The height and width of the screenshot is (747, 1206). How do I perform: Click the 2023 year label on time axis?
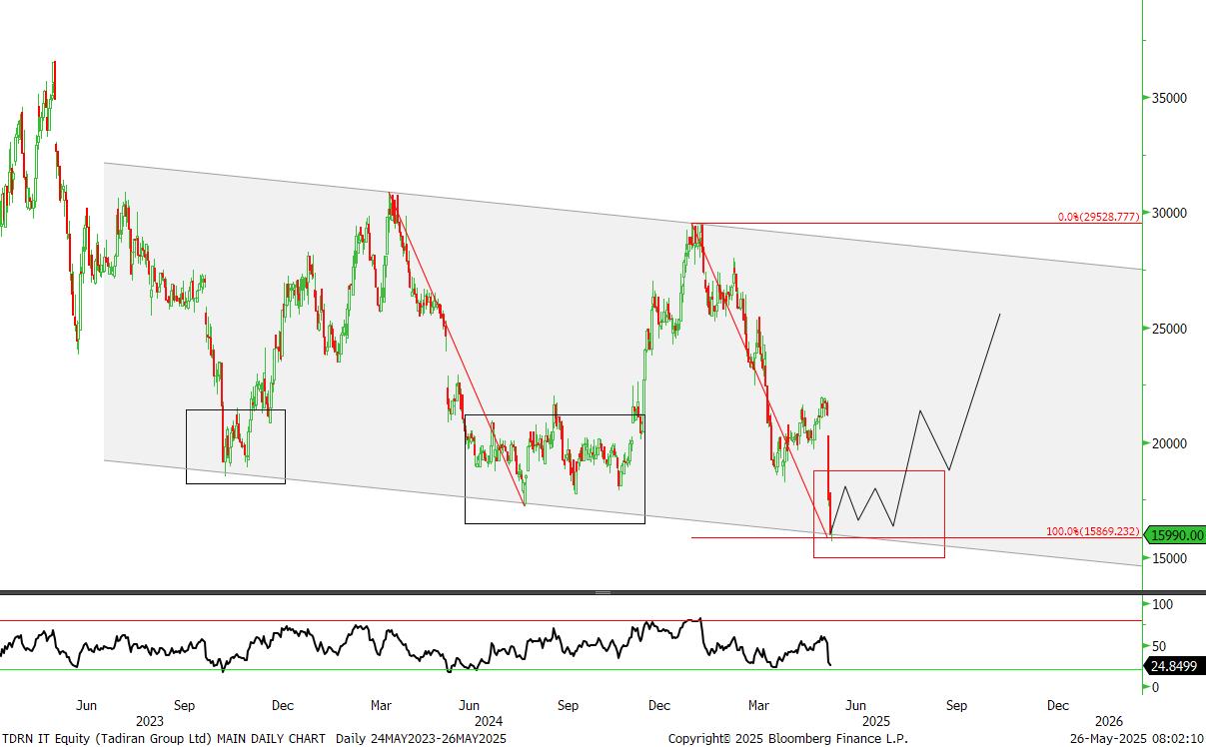[x=150, y=721]
